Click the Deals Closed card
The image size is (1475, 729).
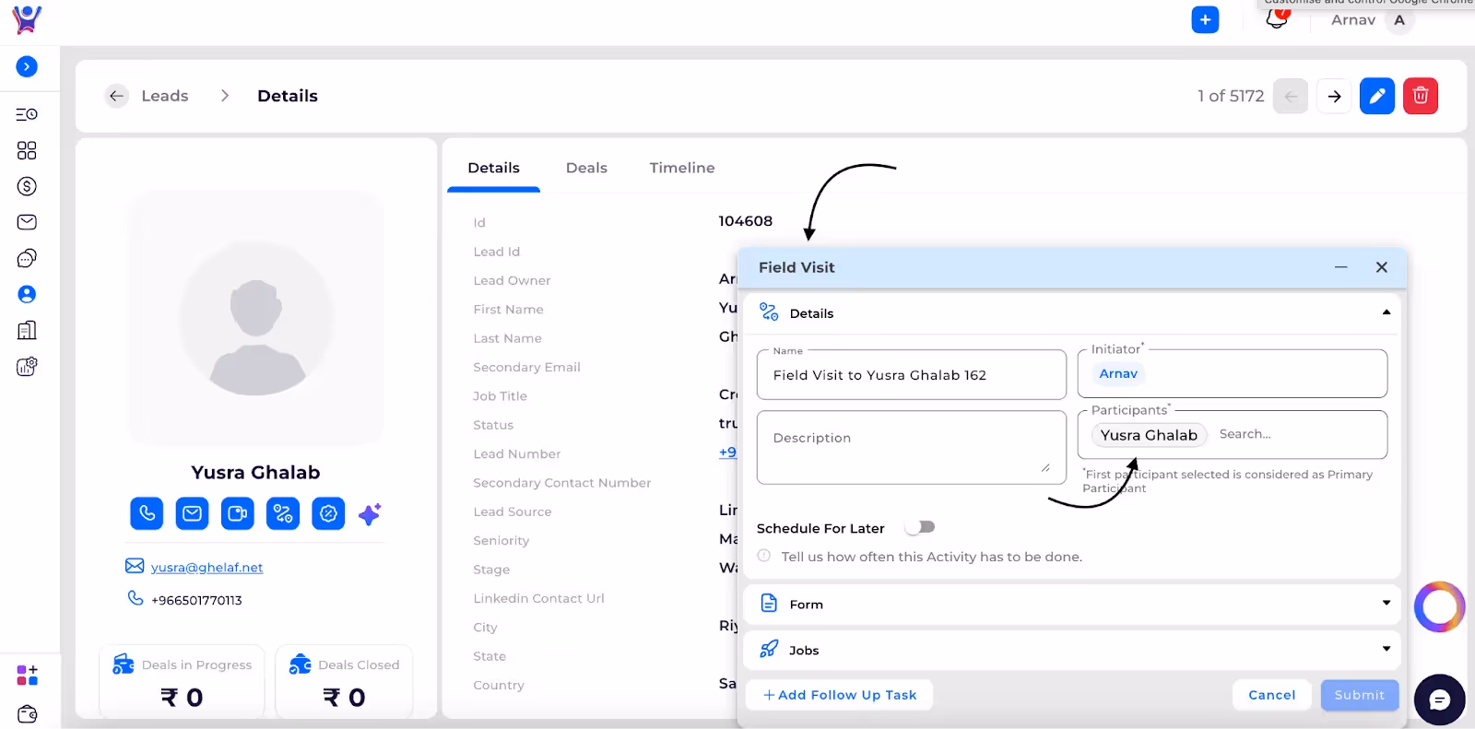point(344,682)
